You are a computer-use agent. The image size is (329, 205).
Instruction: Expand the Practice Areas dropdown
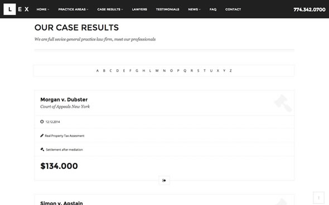pos(73,9)
